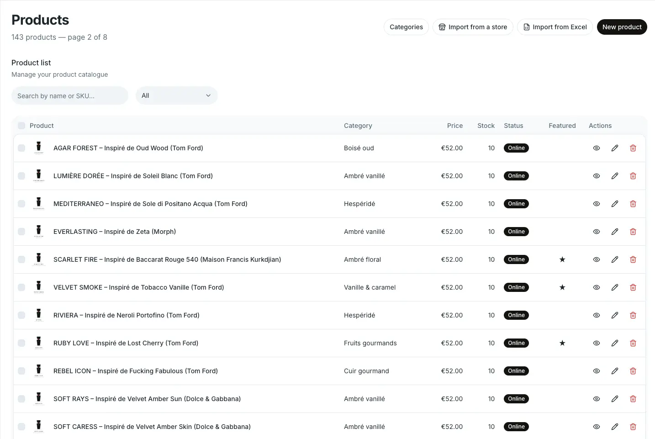Screen dimensions: 655x439
Task: Open the LUMIÈRE DORÉE product thumbnail
Action: 39,176
